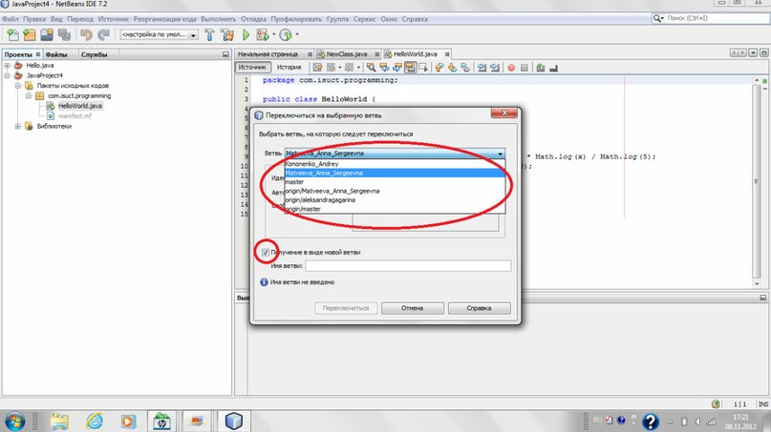
Task: Expand the Библиотеки node
Action: (x=18, y=126)
